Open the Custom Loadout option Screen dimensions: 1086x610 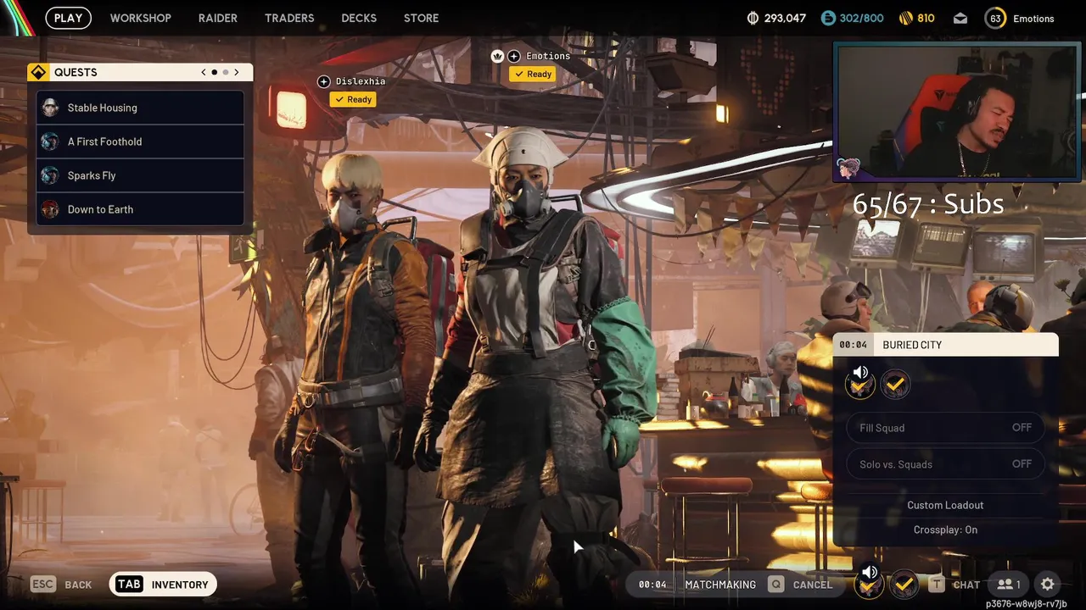click(x=945, y=505)
